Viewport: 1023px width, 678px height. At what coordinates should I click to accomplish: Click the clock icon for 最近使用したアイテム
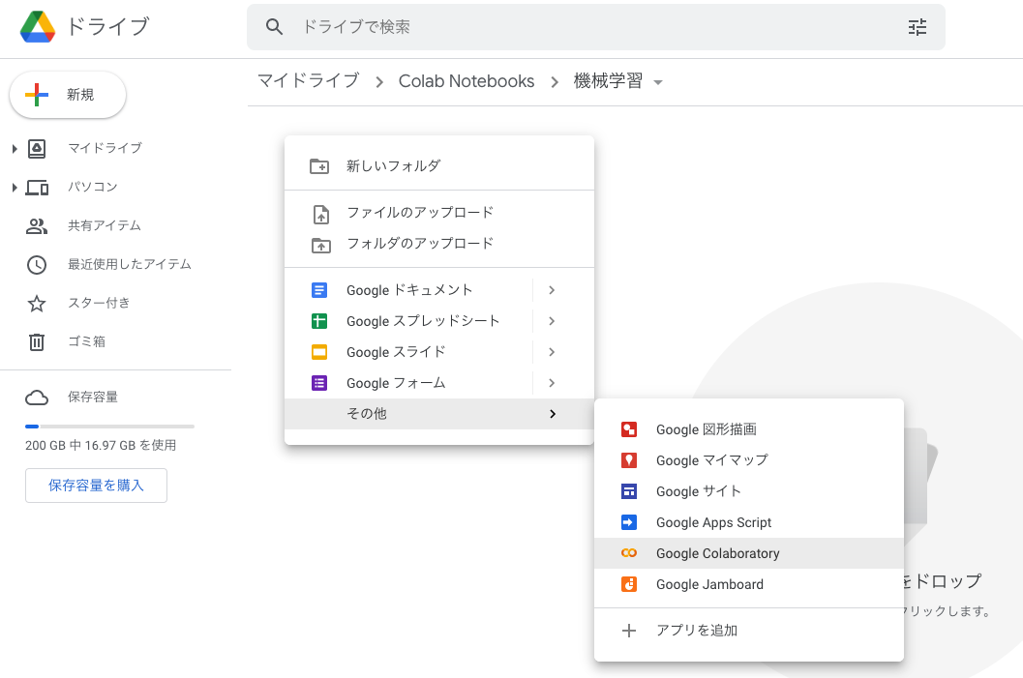click(x=37, y=265)
